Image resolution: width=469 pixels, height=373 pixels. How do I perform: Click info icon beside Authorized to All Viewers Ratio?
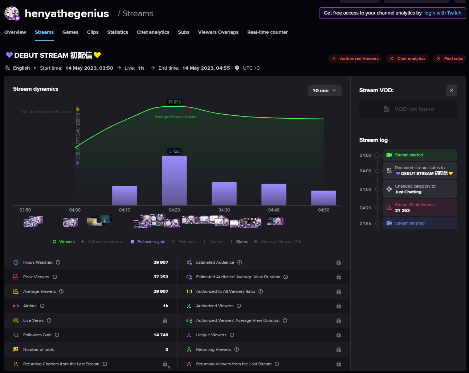tap(261, 291)
